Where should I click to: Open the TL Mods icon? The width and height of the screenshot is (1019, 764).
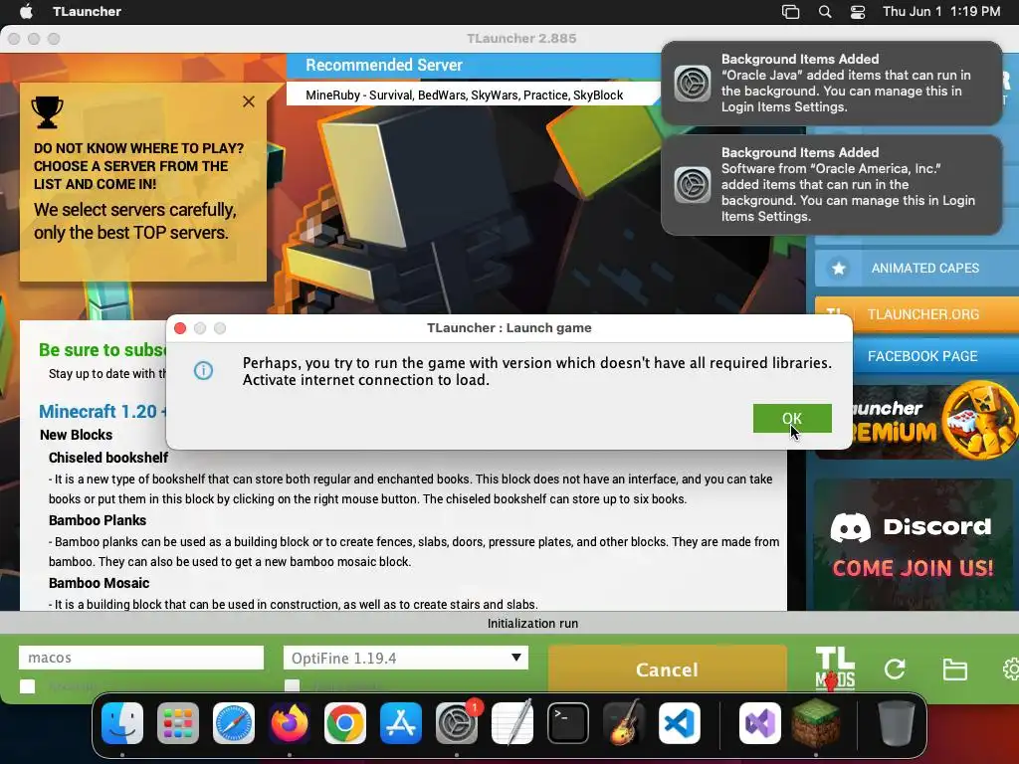coord(835,668)
